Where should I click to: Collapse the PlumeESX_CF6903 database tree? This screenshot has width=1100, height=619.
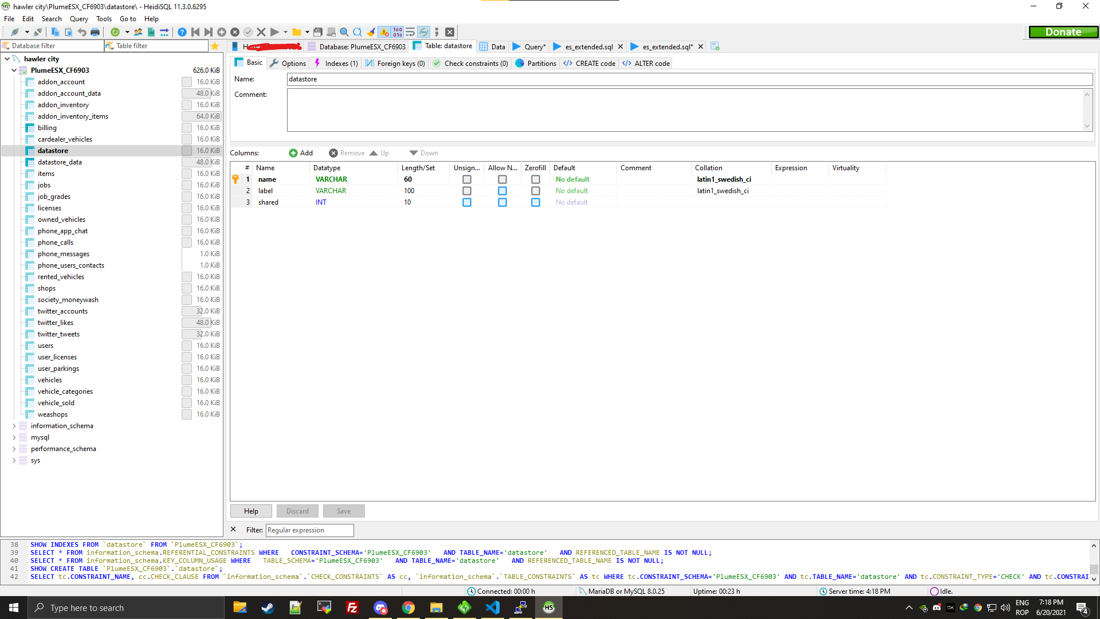[x=14, y=70]
